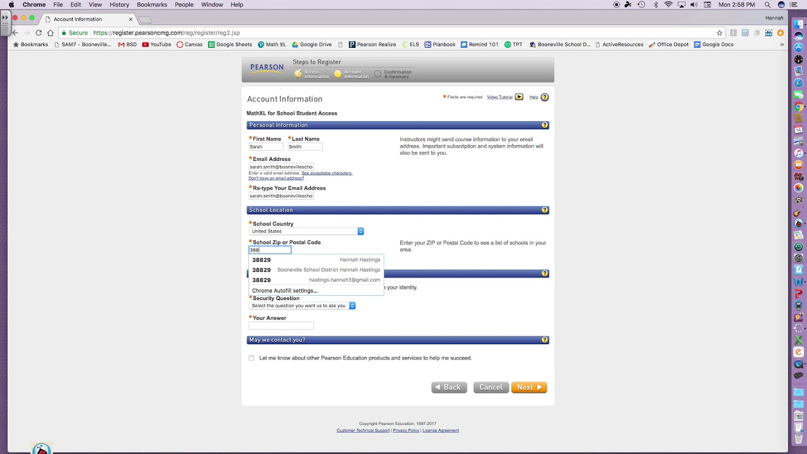Open the History menu

119,4
